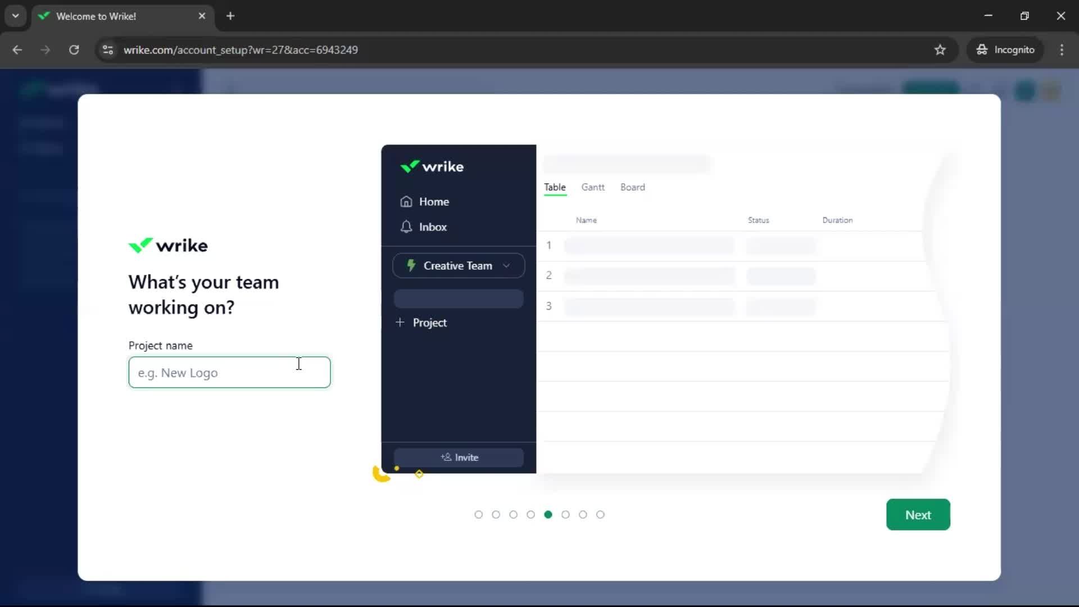Click the browser forward arrow
Screen dimensions: 1079x607
[45, 49]
